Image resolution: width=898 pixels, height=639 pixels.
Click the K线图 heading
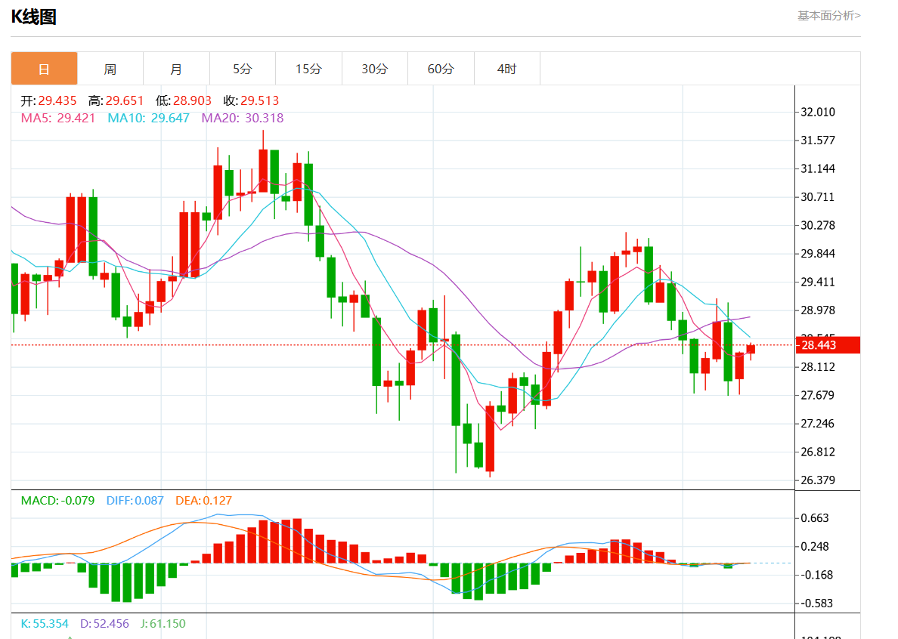click(x=34, y=17)
